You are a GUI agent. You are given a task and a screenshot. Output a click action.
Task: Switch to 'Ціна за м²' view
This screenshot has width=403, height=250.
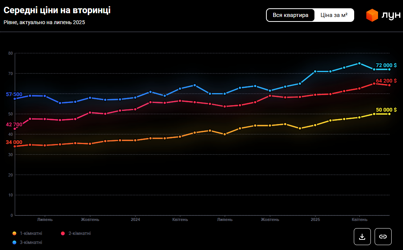[x=334, y=15]
